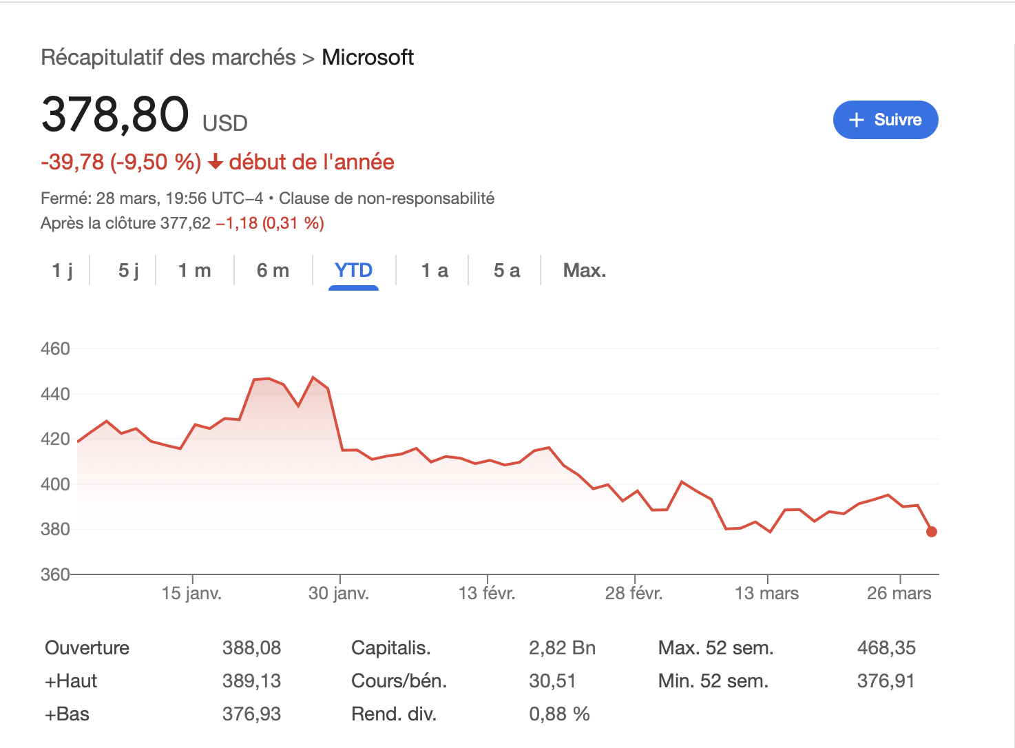The height and width of the screenshot is (748, 1015).
Task: Click the chart's late-January peak
Action: point(313,377)
